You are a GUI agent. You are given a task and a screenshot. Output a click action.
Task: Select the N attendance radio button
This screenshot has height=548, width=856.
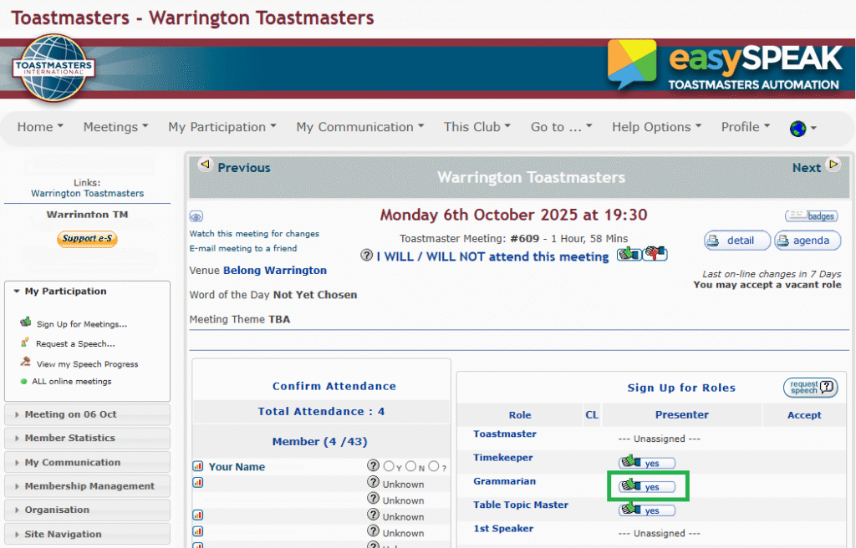pyautogui.click(x=411, y=466)
